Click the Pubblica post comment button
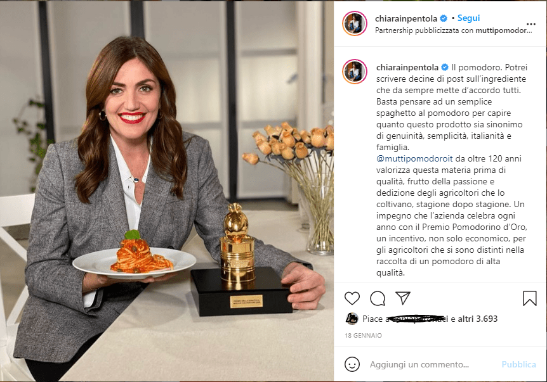Image resolution: width=547 pixels, height=382 pixels. click(x=518, y=364)
